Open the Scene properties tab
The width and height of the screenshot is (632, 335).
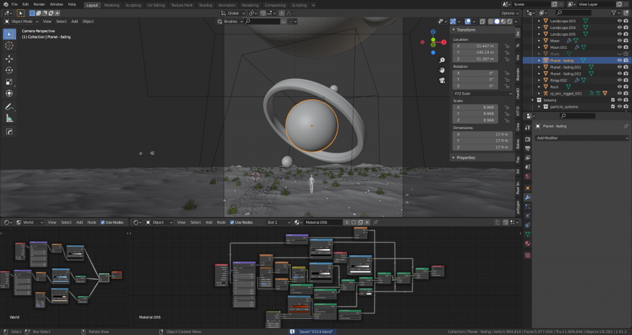(x=528, y=167)
